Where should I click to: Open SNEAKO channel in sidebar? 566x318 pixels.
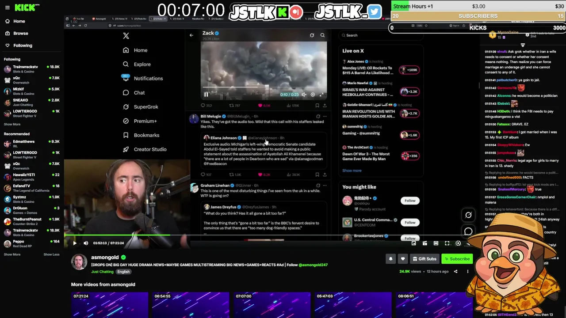click(31, 102)
